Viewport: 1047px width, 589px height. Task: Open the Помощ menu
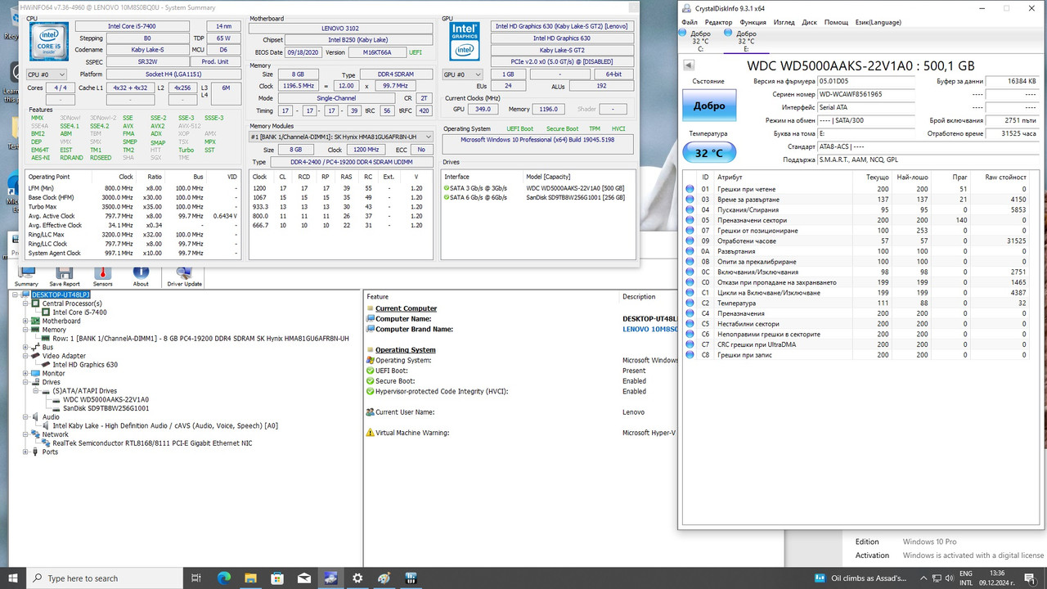[836, 22]
